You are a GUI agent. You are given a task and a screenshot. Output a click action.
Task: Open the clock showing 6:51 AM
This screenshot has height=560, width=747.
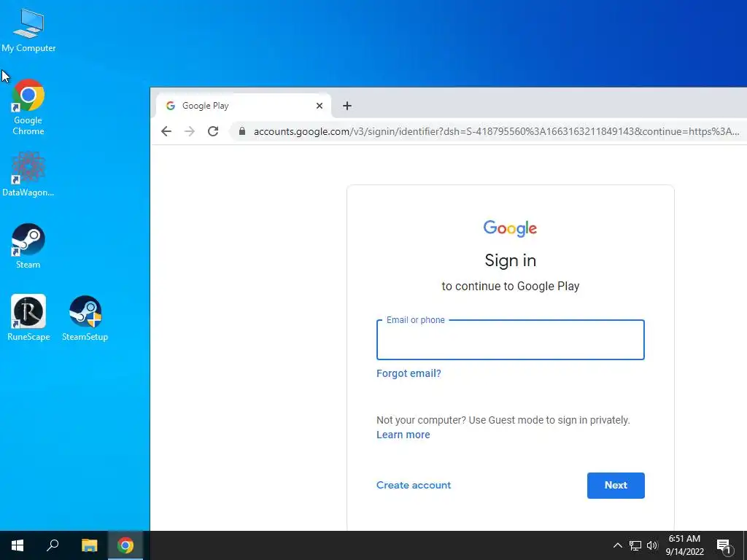pos(684,545)
